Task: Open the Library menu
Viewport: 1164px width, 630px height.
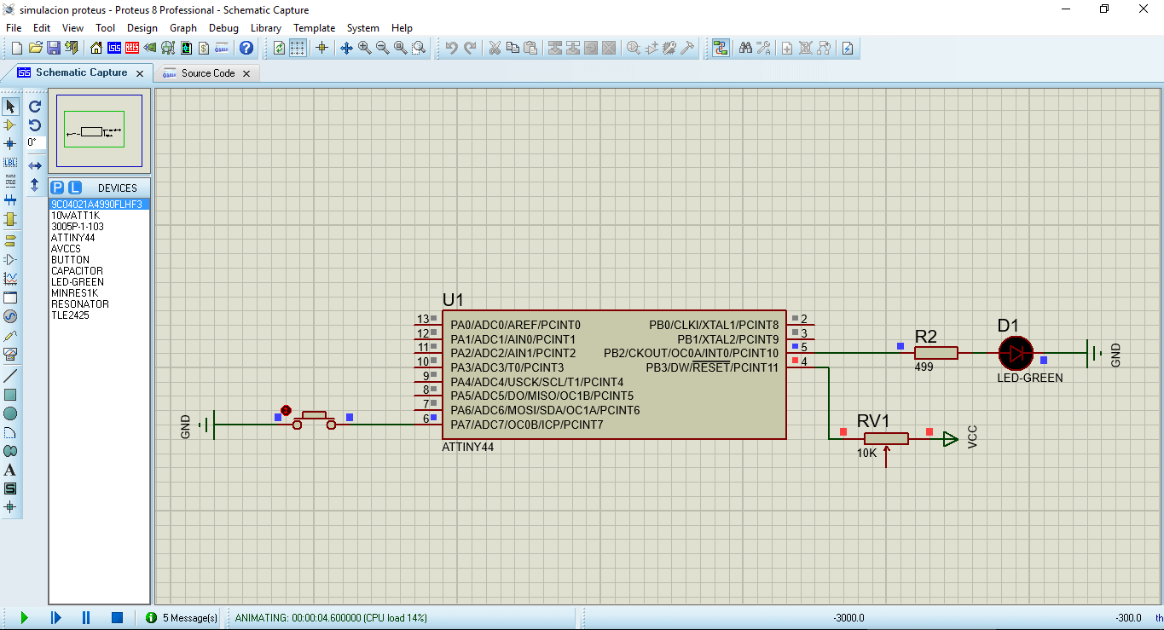Action: point(266,28)
